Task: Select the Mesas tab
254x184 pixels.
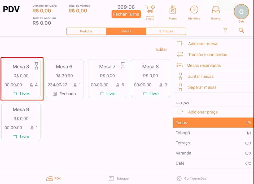Action: (126, 31)
